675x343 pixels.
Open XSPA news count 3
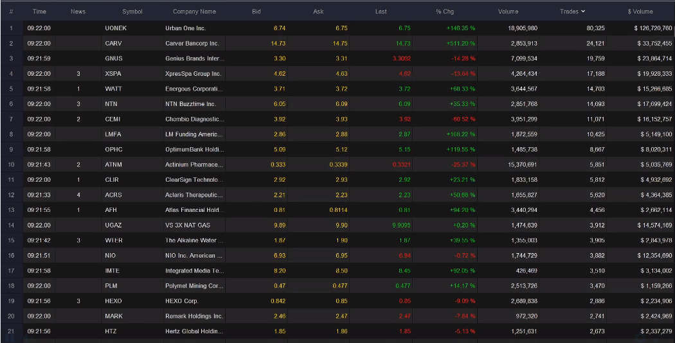tap(78, 74)
